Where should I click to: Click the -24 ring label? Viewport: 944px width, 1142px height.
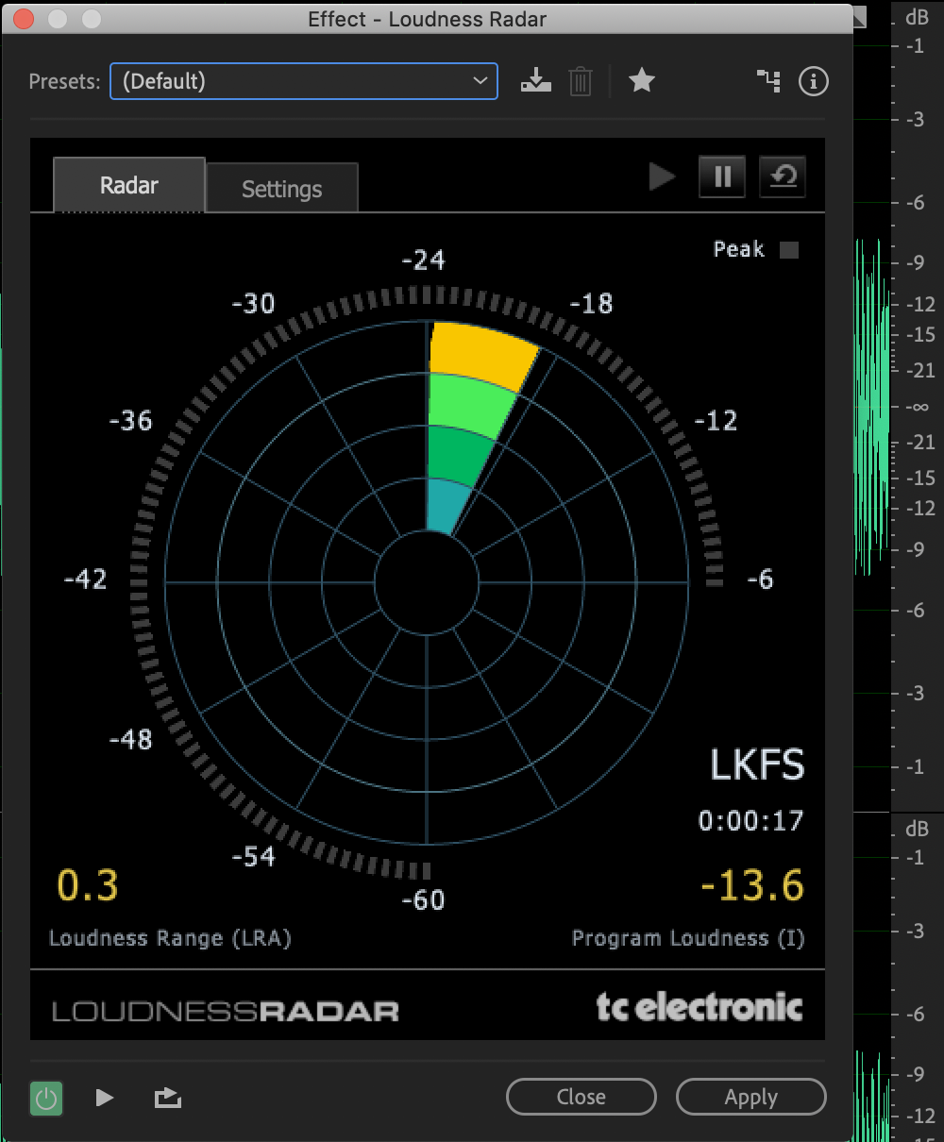coord(423,260)
